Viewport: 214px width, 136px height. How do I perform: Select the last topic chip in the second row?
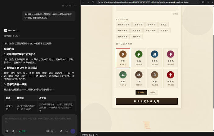coord(164,31)
